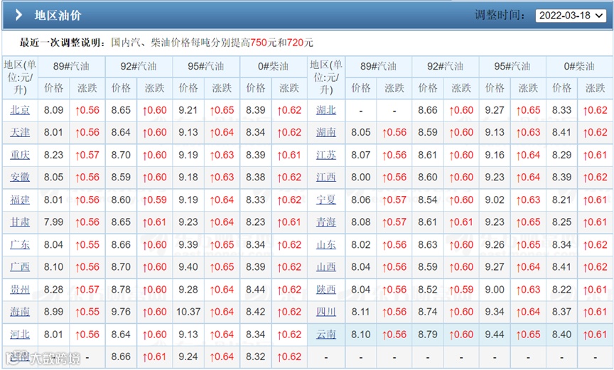Click the arrow icon beside 地区油价 title

pos(18,15)
